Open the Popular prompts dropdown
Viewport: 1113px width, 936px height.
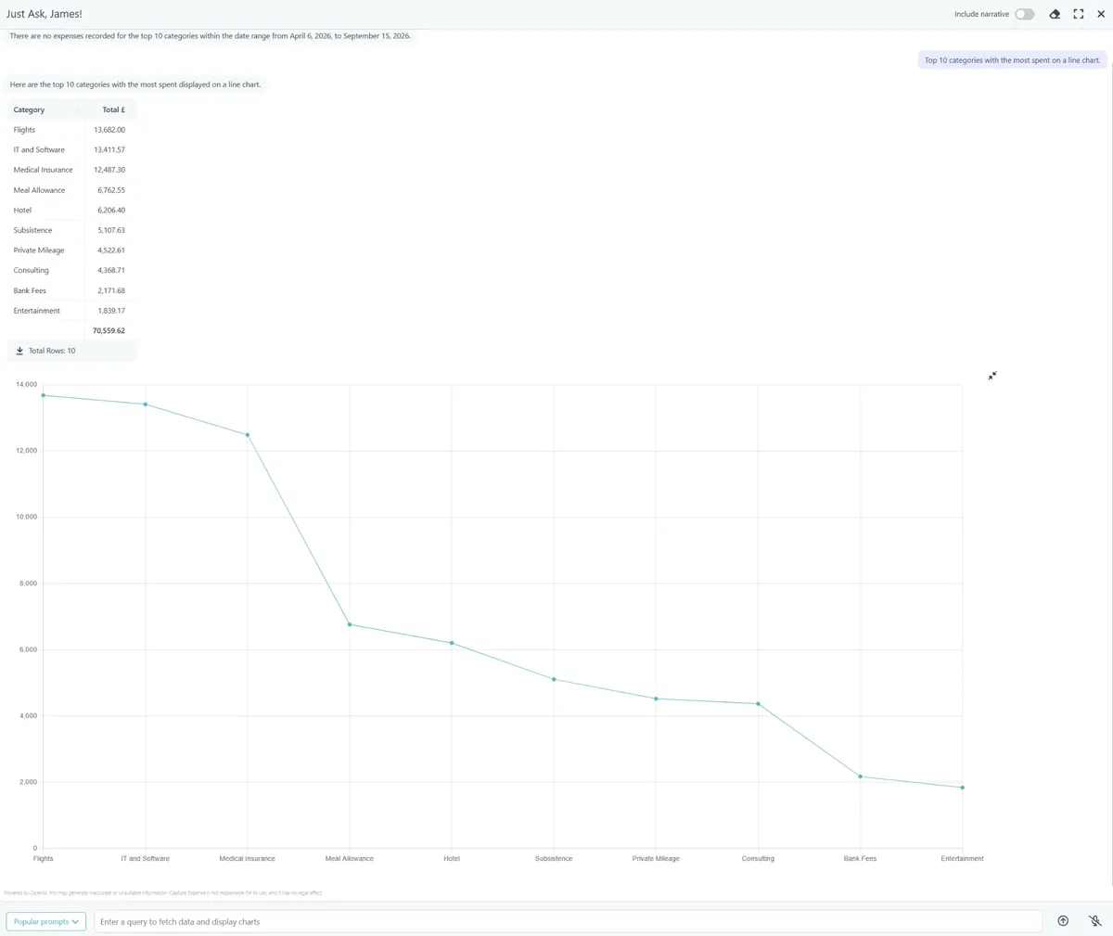(x=46, y=921)
